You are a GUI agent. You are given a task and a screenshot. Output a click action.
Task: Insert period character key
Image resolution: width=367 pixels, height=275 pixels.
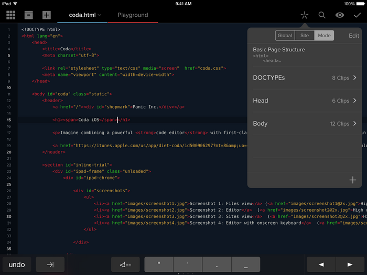217,265
